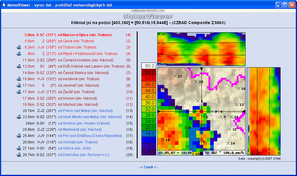Click the 40.0 legend swatch

click(x=149, y=97)
